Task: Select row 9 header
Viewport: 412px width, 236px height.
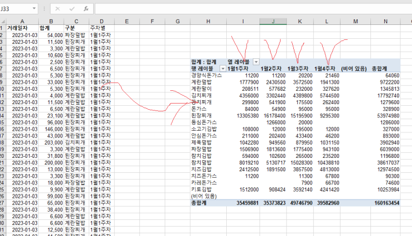Action: pyautogui.click(x=2, y=82)
